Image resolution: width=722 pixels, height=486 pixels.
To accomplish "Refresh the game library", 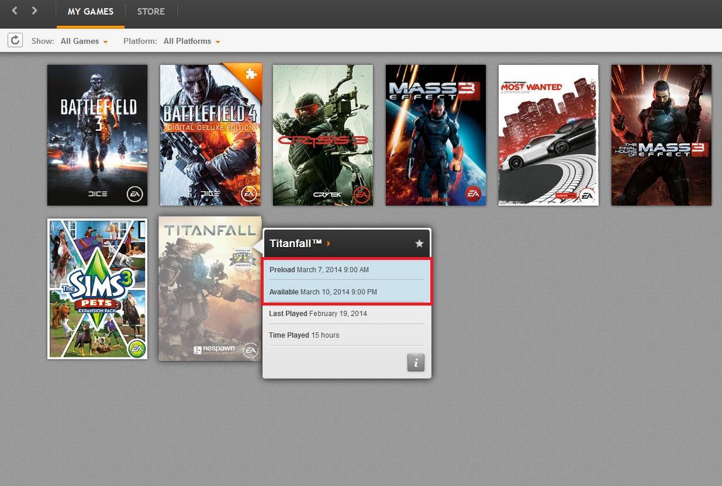I will [x=15, y=40].
